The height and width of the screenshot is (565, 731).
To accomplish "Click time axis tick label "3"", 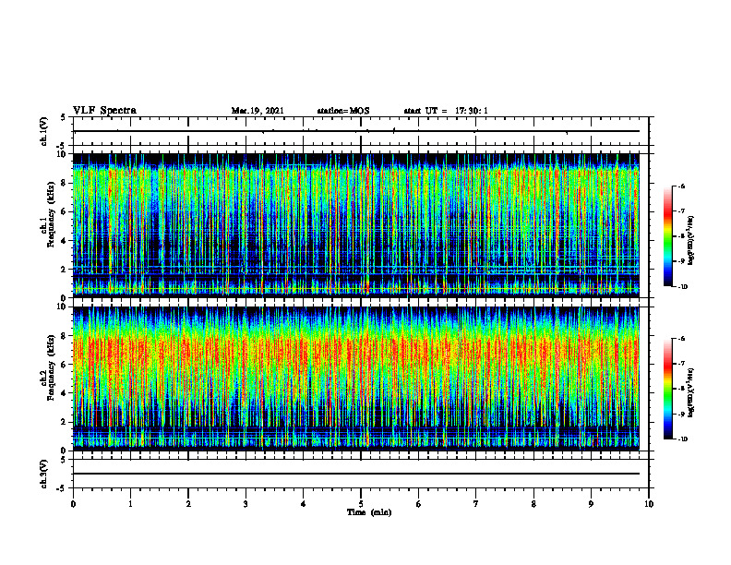I will [246, 504].
